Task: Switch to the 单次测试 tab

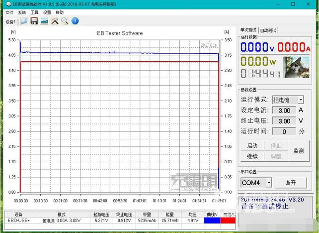Action: pyautogui.click(x=248, y=30)
